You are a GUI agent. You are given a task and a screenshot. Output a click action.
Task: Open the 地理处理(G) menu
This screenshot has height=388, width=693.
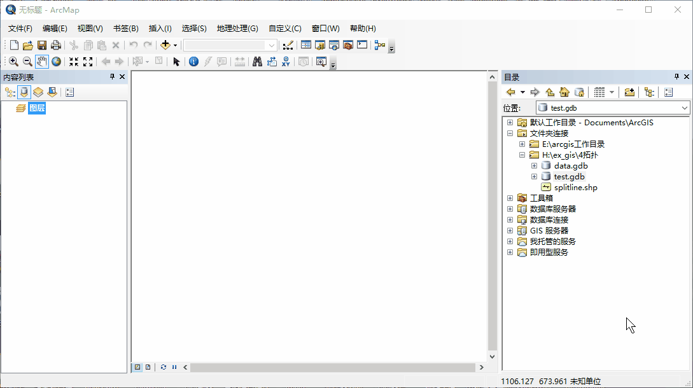tap(237, 28)
